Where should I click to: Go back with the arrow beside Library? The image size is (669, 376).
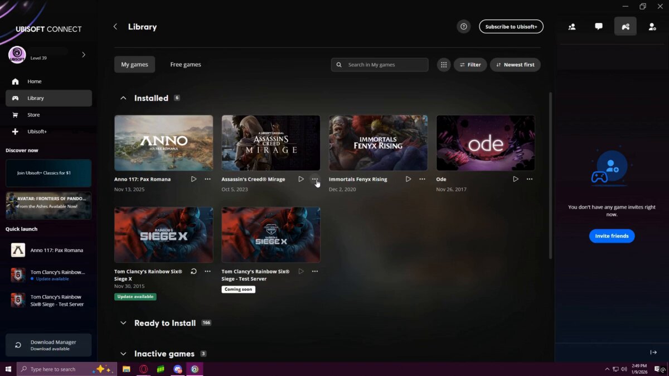pos(115,27)
